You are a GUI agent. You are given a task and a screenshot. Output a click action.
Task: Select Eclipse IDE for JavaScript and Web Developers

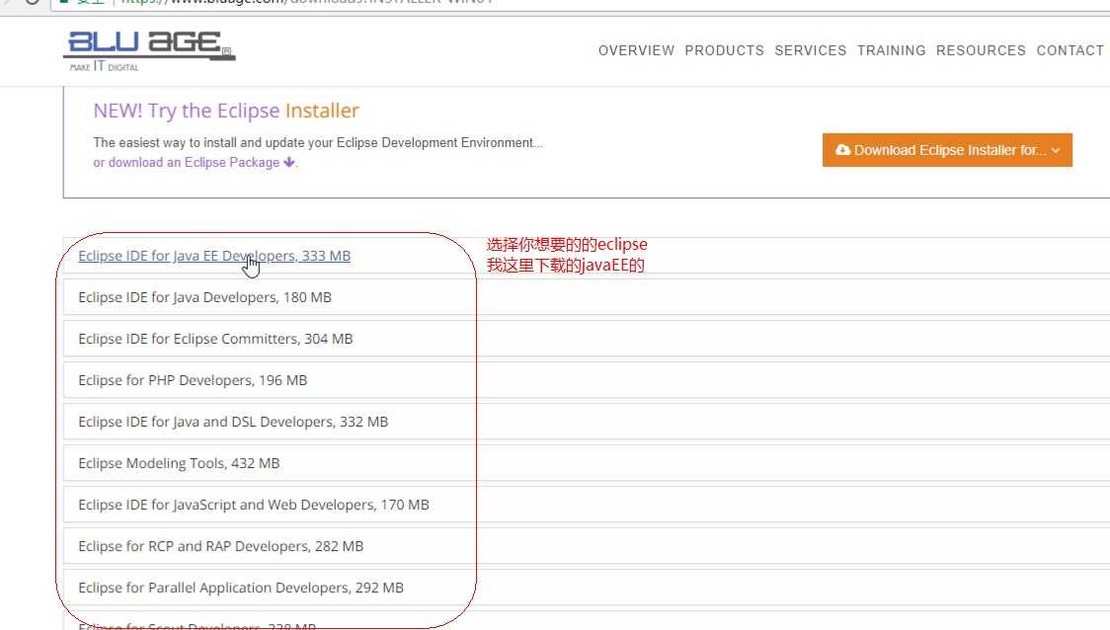[254, 505]
